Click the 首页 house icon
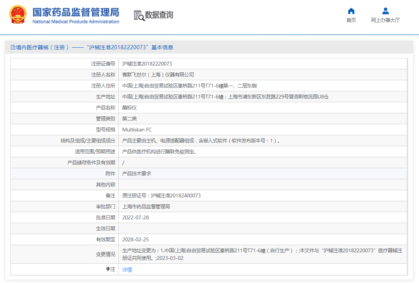 [x=351, y=11]
